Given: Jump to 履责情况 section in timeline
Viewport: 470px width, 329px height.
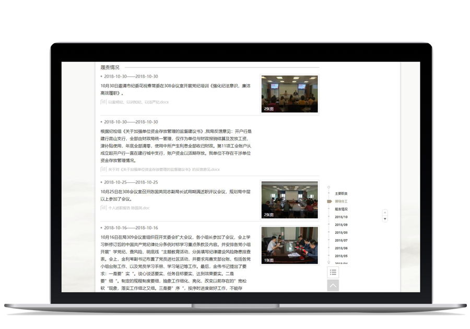Looking at the screenshot, I should click(x=340, y=209).
